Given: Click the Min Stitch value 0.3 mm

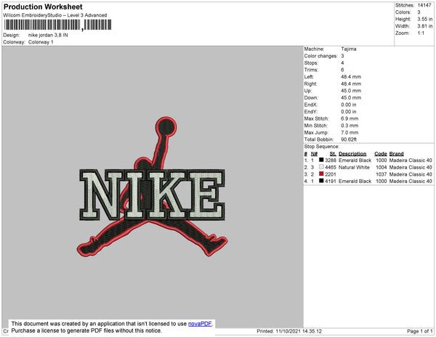Looking at the screenshot, I should 350,126.
